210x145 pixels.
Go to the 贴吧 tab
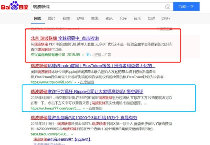(x=80, y=19)
